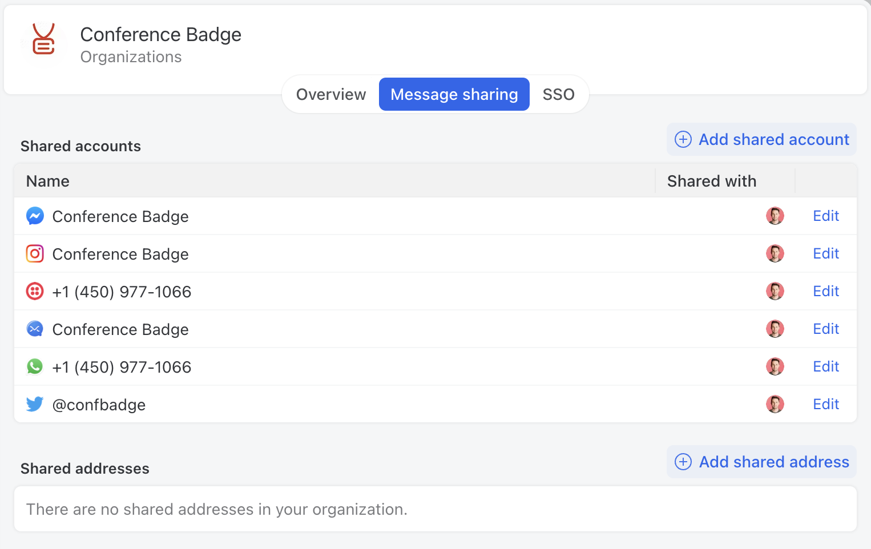Viewport: 871px width, 549px height.
Task: Click the Shared with column header
Action: tap(711, 181)
